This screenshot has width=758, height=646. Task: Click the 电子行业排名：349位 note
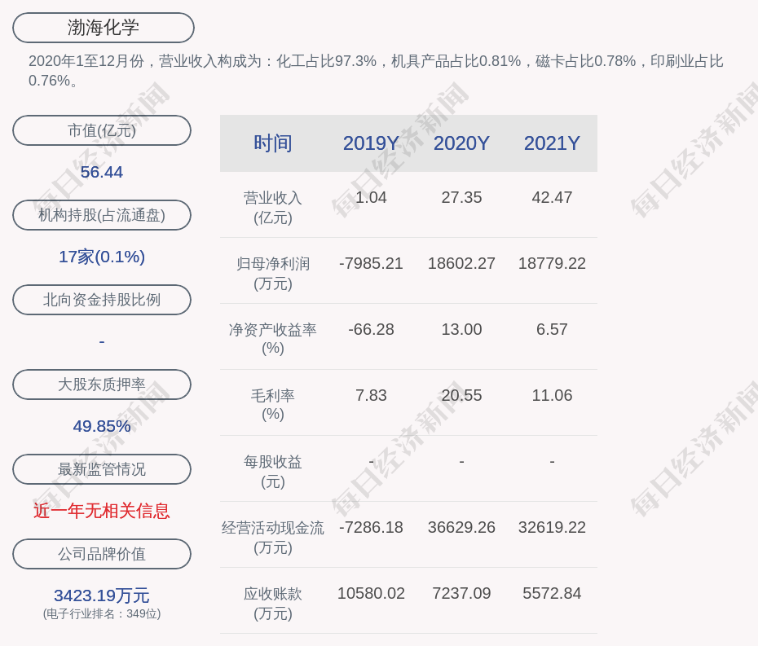(102, 613)
